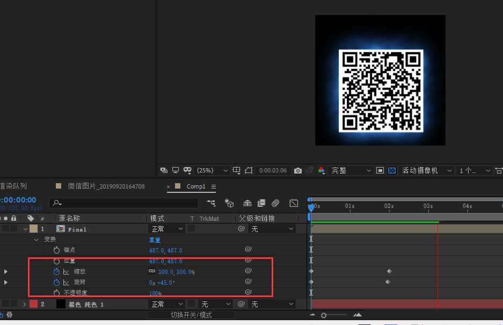Toggle the scale stopwatch
The height and width of the screenshot is (325, 503).
56,272
